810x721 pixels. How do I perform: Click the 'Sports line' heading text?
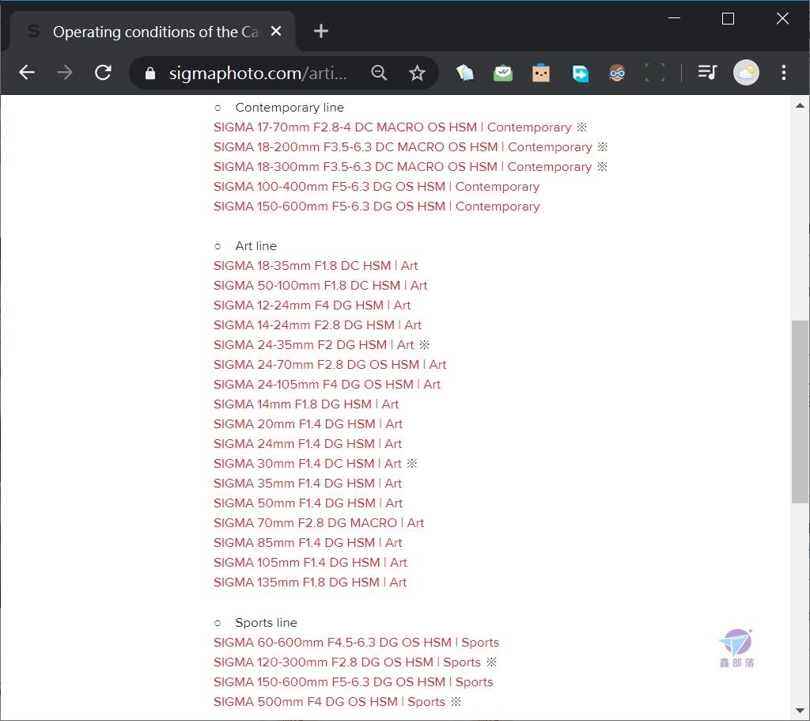click(x=266, y=623)
